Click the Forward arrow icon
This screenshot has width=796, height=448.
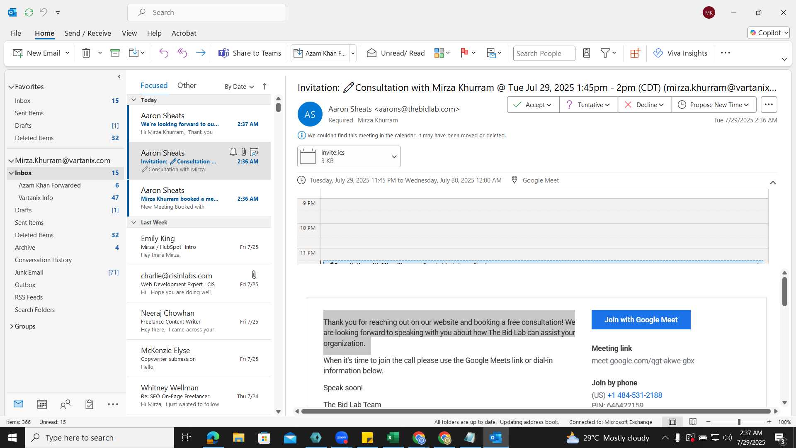201,53
